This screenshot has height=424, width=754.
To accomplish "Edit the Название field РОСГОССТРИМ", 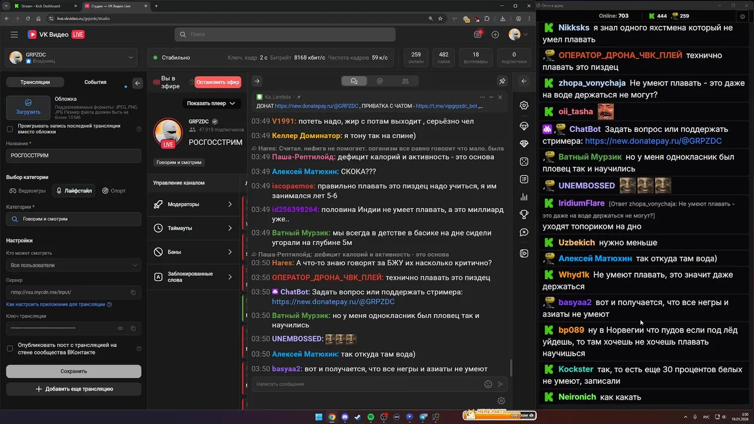I will [x=74, y=155].
